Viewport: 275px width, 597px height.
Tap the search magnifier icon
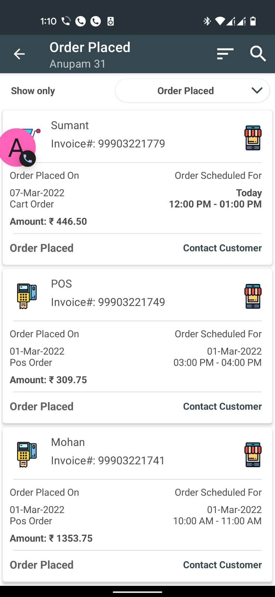(x=257, y=54)
